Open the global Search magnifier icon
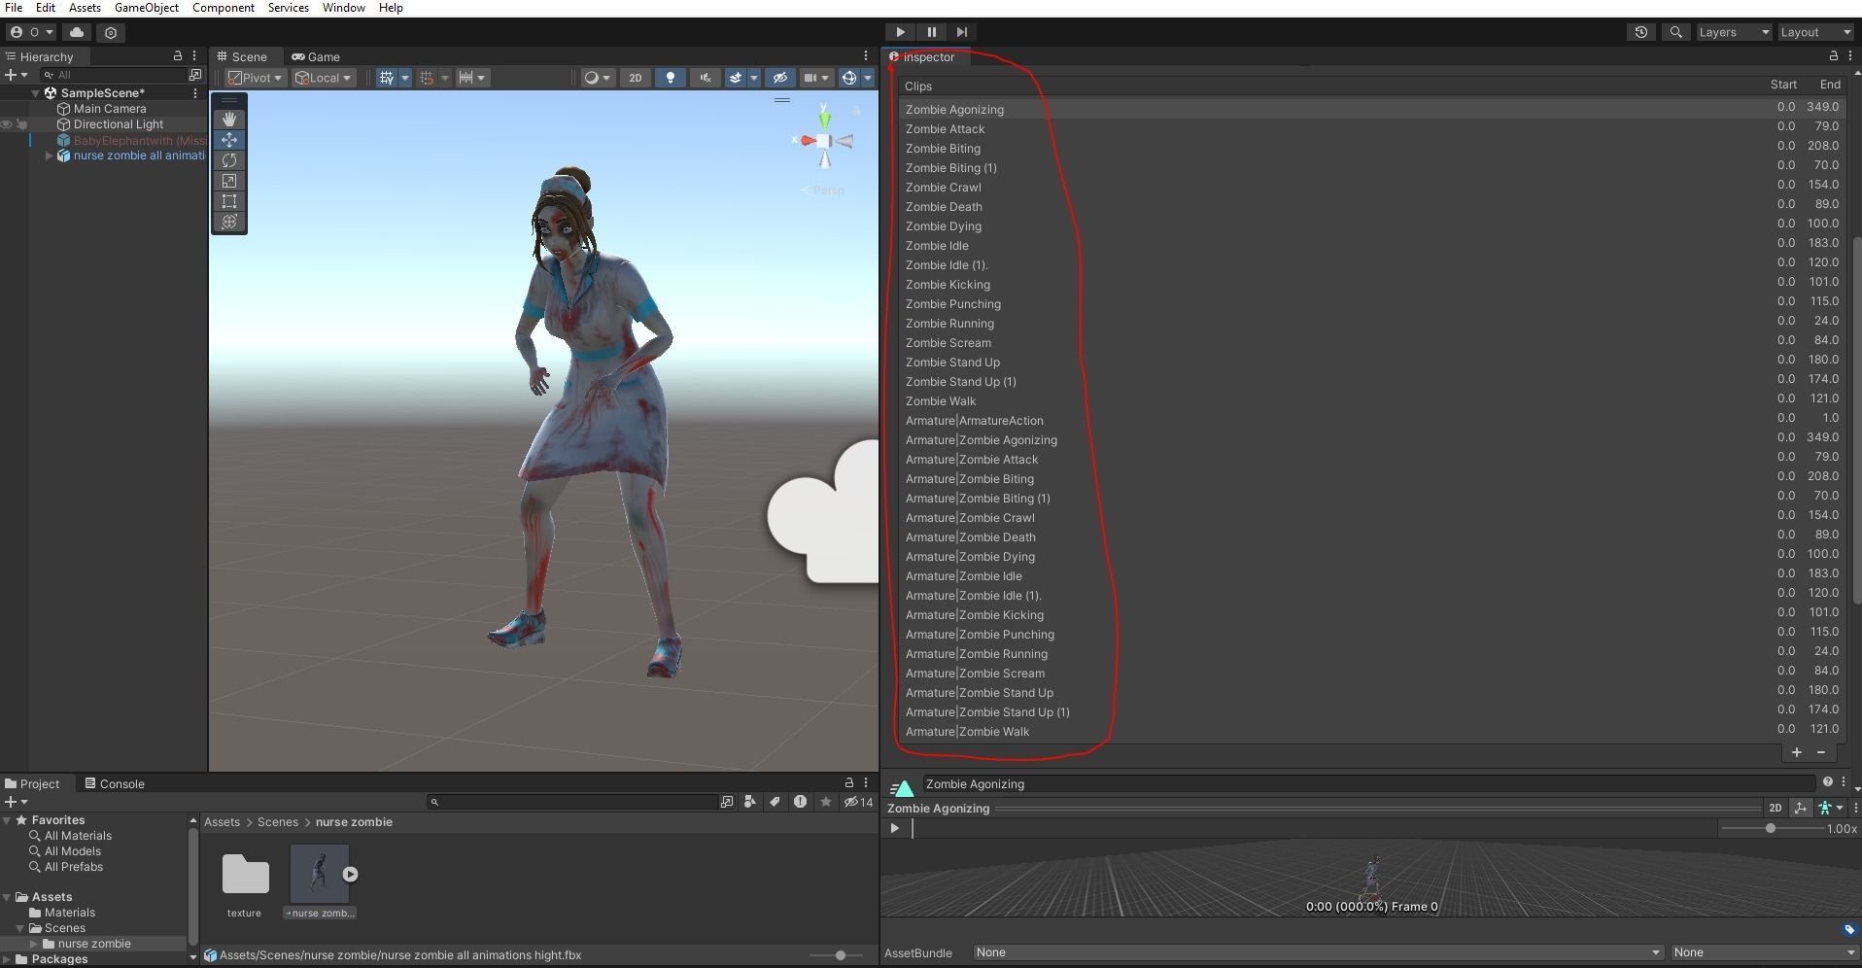1862x968 pixels. pos(1676,32)
